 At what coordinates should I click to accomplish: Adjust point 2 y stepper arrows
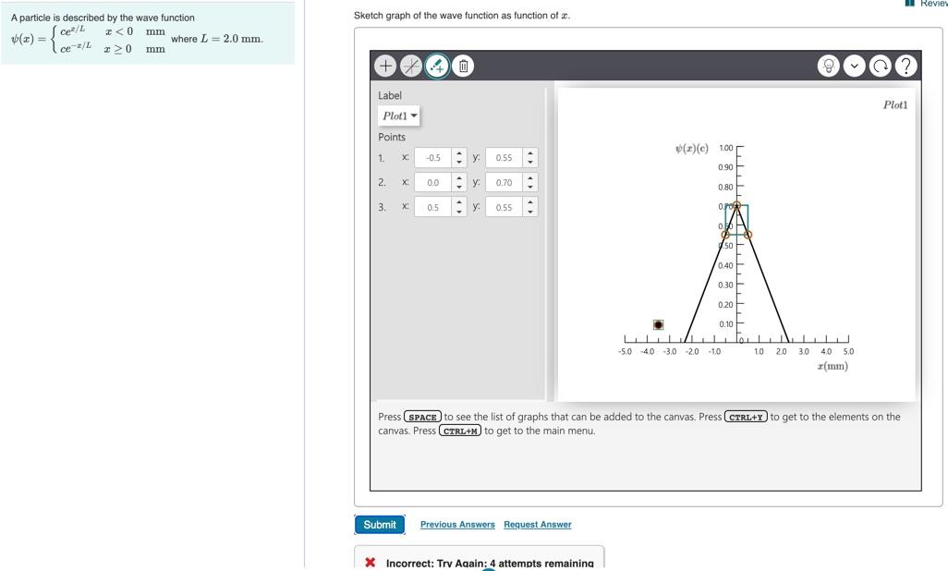tap(530, 183)
